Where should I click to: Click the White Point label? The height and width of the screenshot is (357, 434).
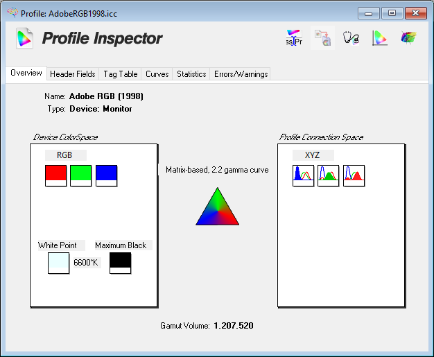pos(61,245)
